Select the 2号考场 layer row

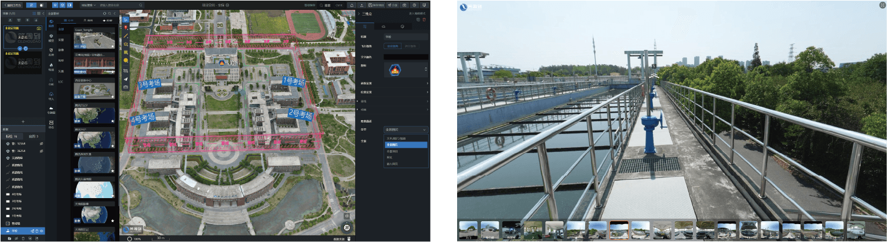[23, 208]
